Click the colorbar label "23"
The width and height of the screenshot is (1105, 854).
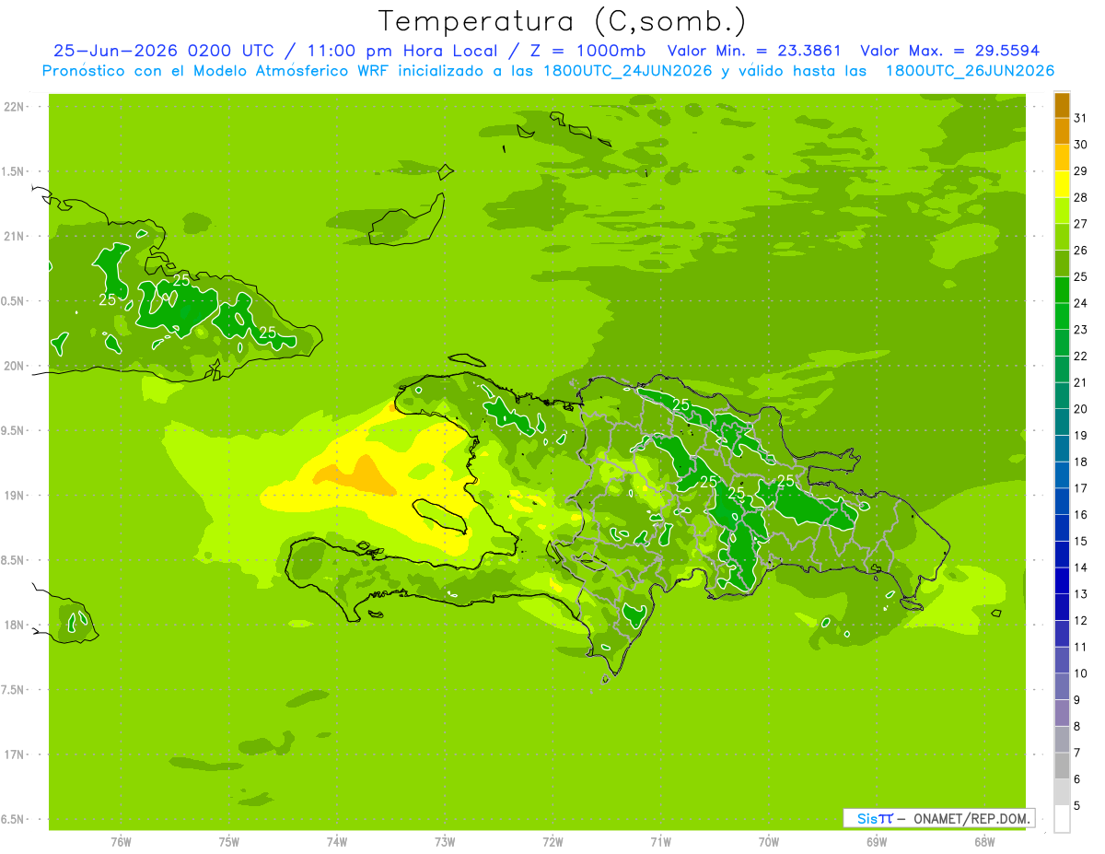pos(1080,330)
